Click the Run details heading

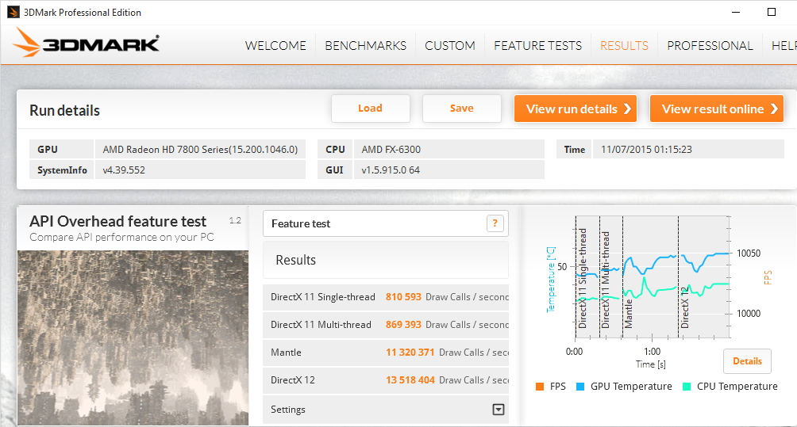coord(64,111)
